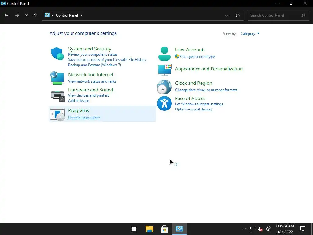
Task: Click the search magnifier icon
Action: pos(303,15)
